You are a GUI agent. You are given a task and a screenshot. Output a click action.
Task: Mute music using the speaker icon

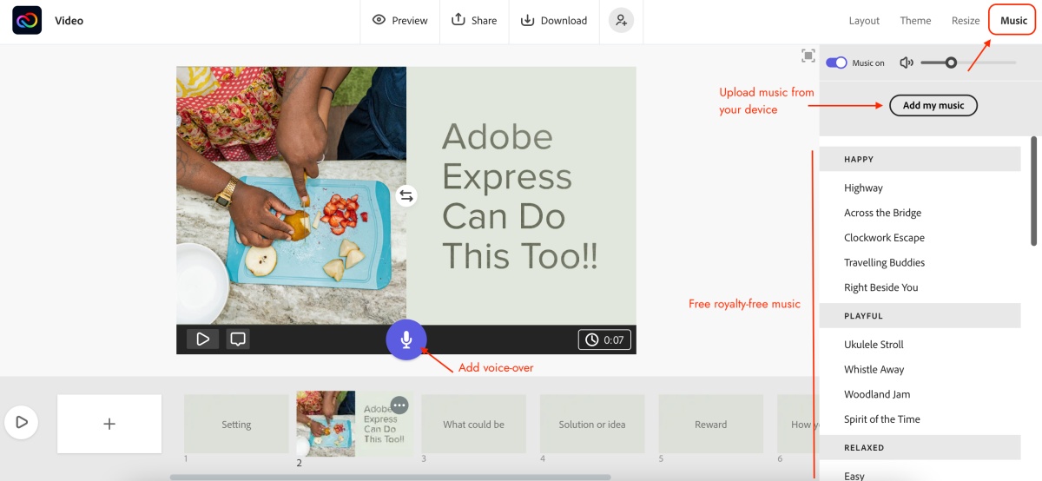point(907,63)
